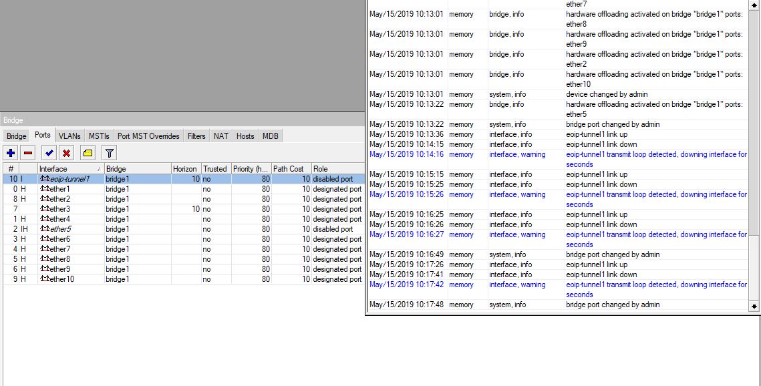The height and width of the screenshot is (386, 761).
Task: Remove the selected bridge port
Action: [27, 153]
